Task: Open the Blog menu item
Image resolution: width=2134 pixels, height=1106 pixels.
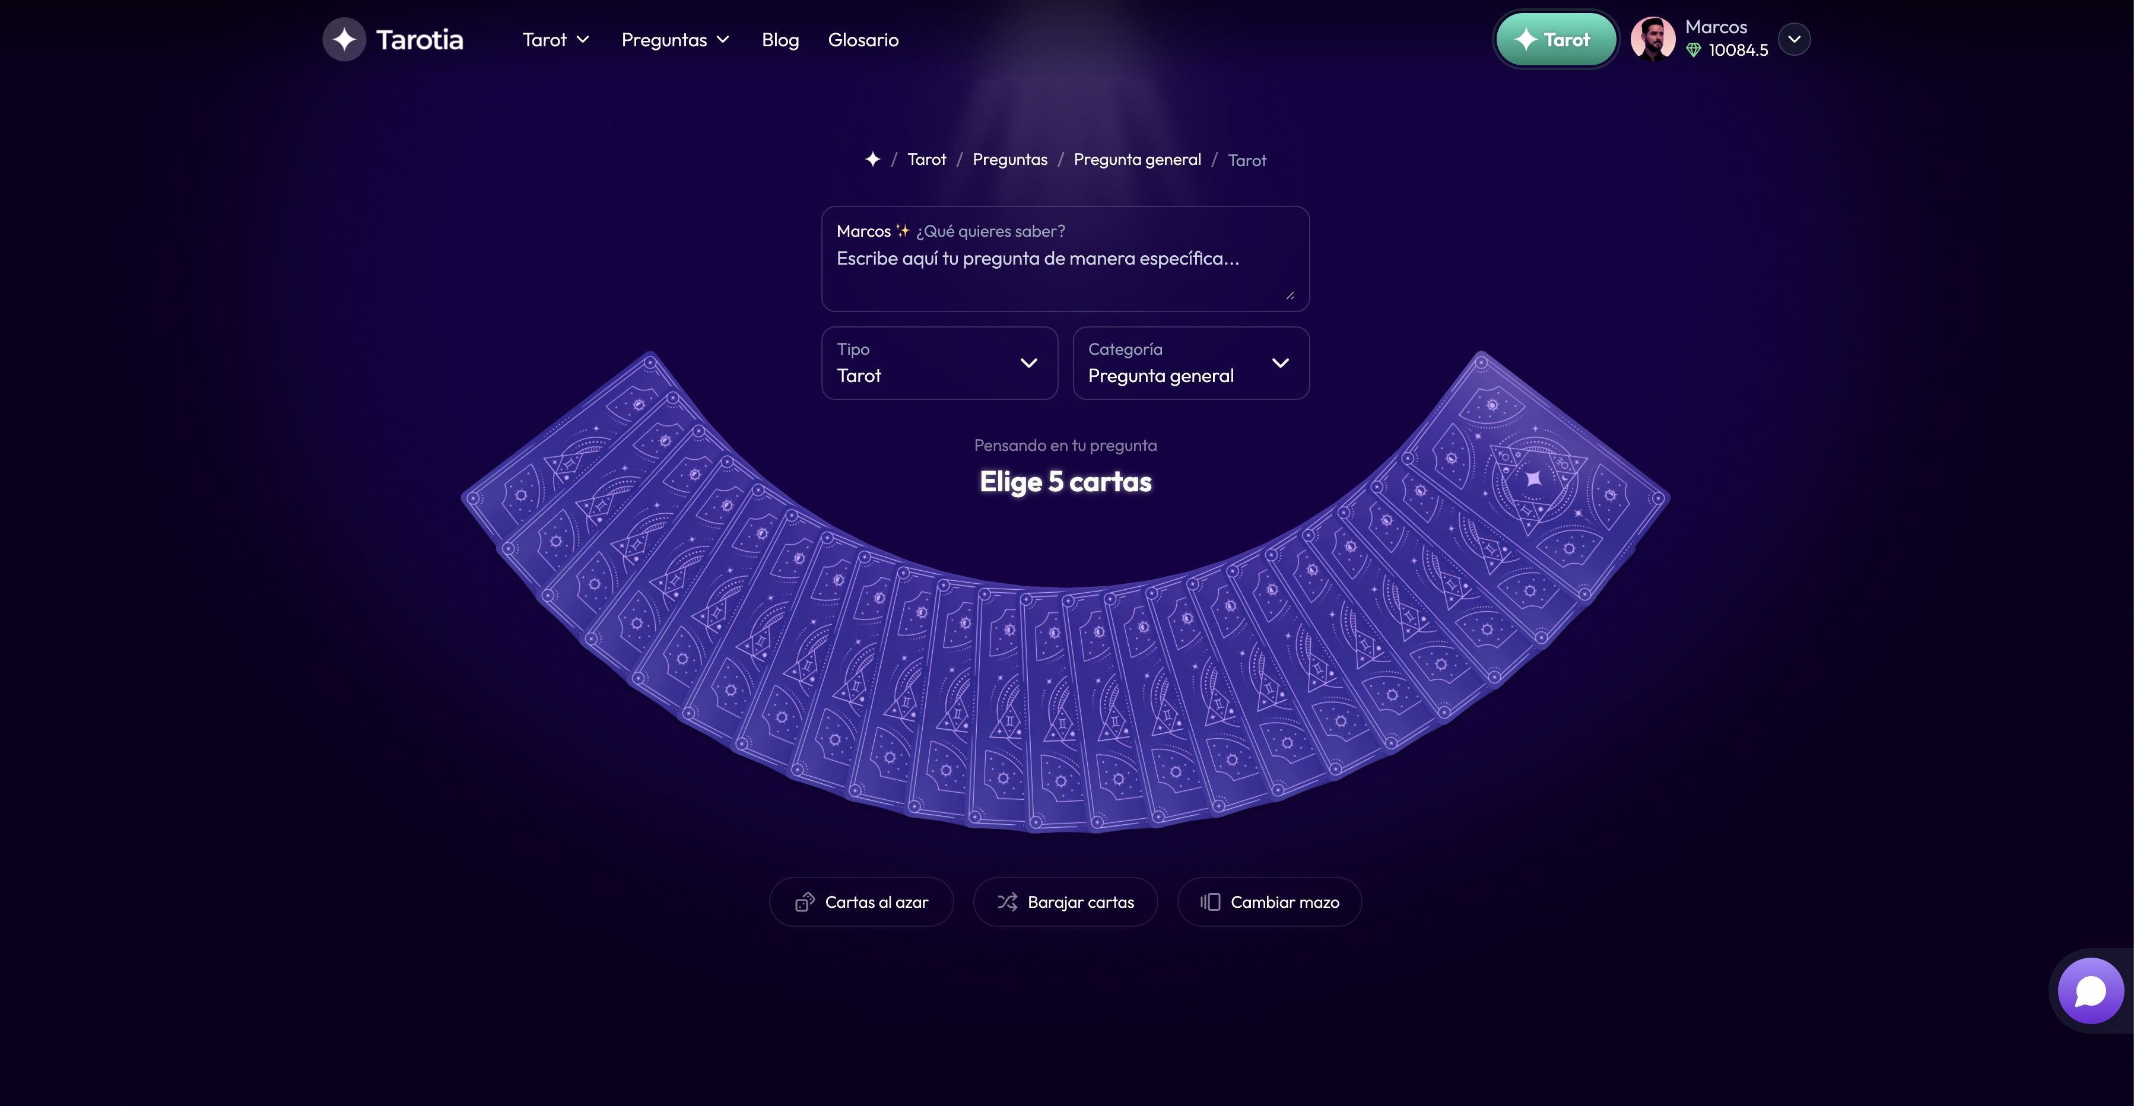Action: point(780,40)
